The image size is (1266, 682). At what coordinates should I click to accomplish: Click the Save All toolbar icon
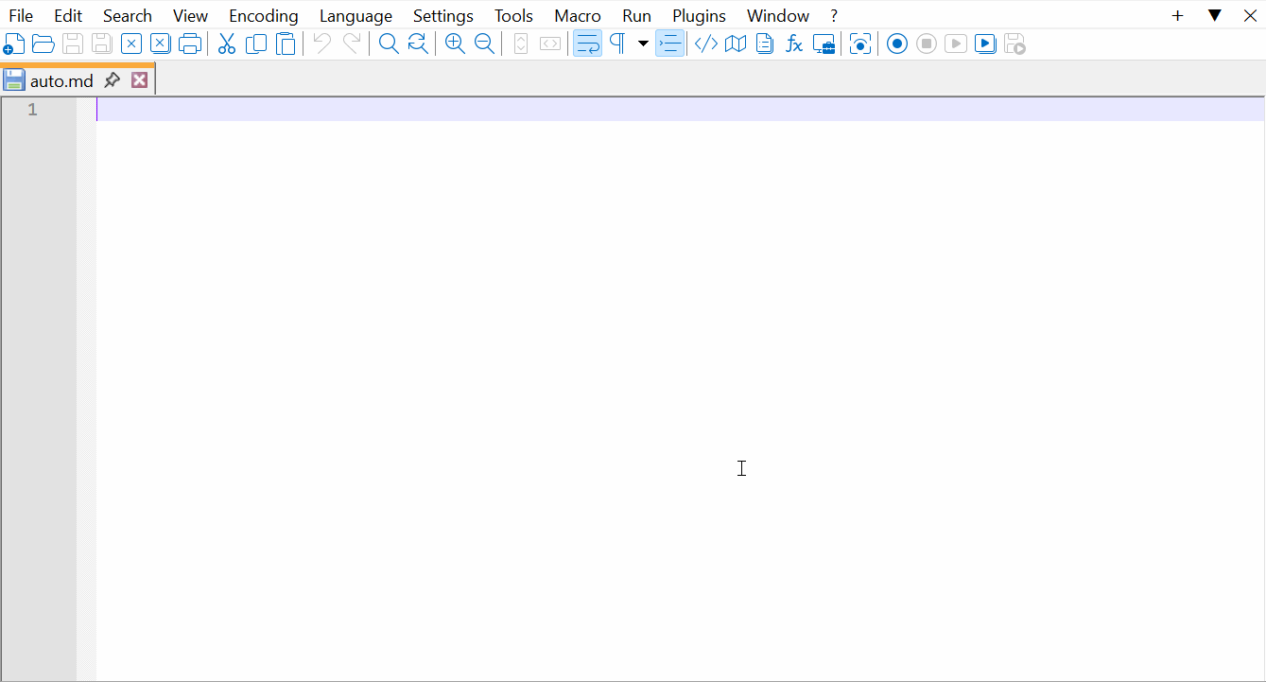point(102,44)
